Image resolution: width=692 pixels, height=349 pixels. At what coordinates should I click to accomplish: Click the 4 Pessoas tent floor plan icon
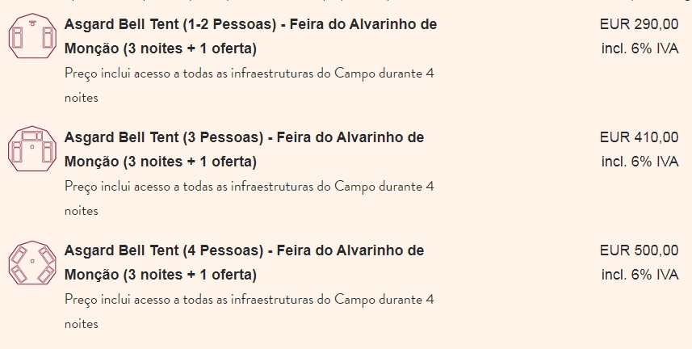pos(32,263)
